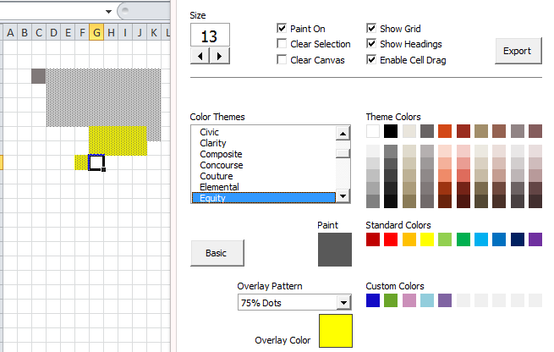This screenshot has height=352, width=554.
Task: Click the Export button
Action: 517,51
